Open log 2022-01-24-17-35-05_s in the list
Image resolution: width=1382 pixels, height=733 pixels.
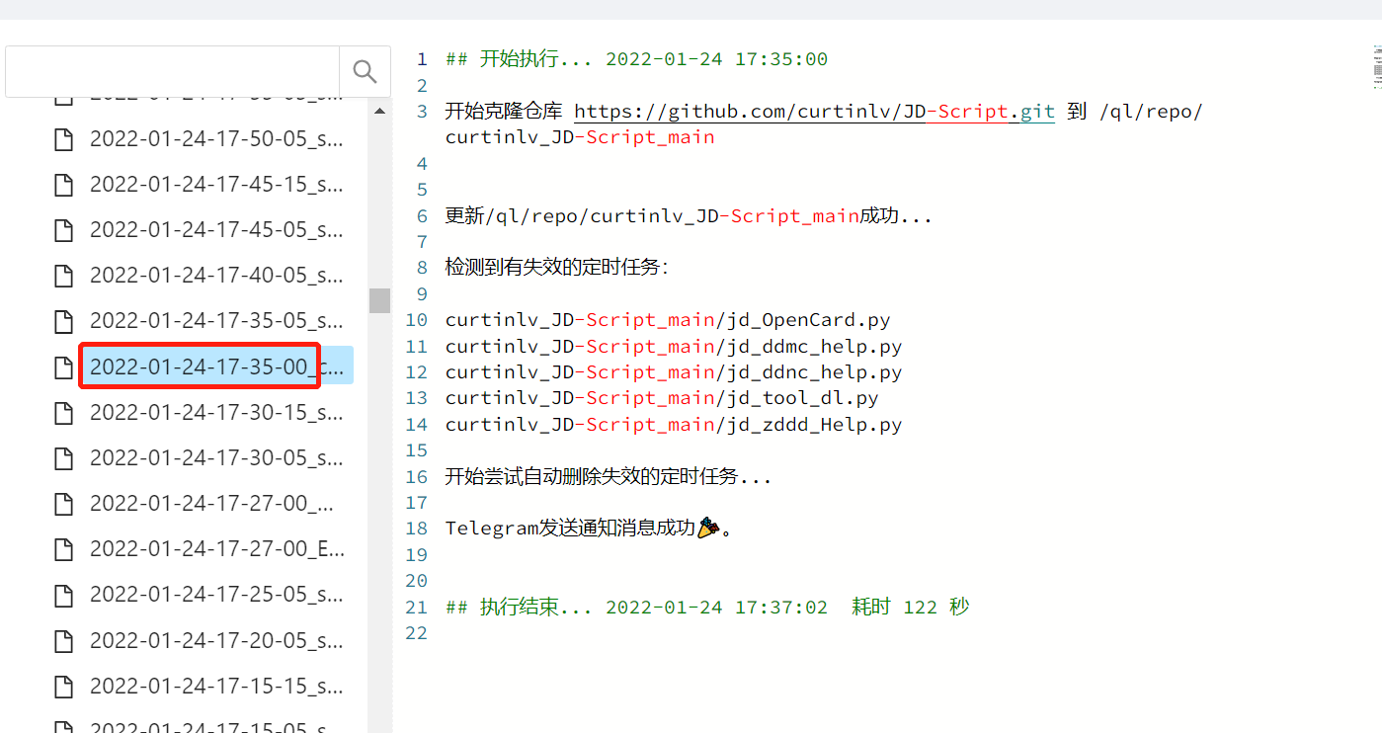[216, 321]
